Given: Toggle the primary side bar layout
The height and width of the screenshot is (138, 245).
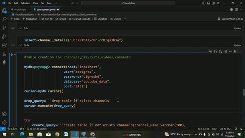Looking at the screenshot, I should [204, 3].
